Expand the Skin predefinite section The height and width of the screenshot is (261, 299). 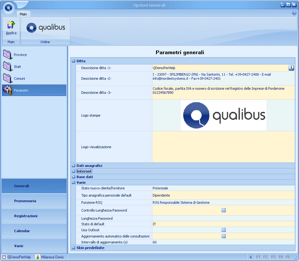73,248
